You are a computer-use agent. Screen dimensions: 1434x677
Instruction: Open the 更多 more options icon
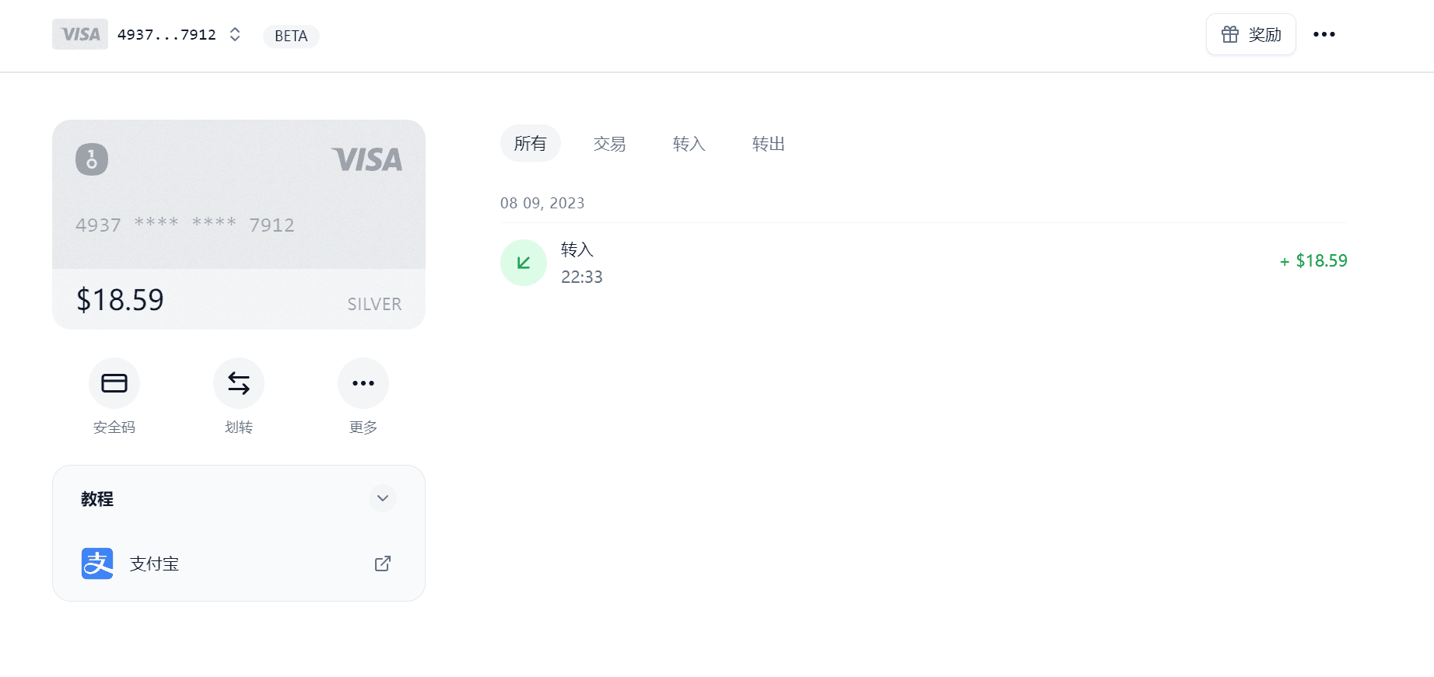(x=363, y=382)
